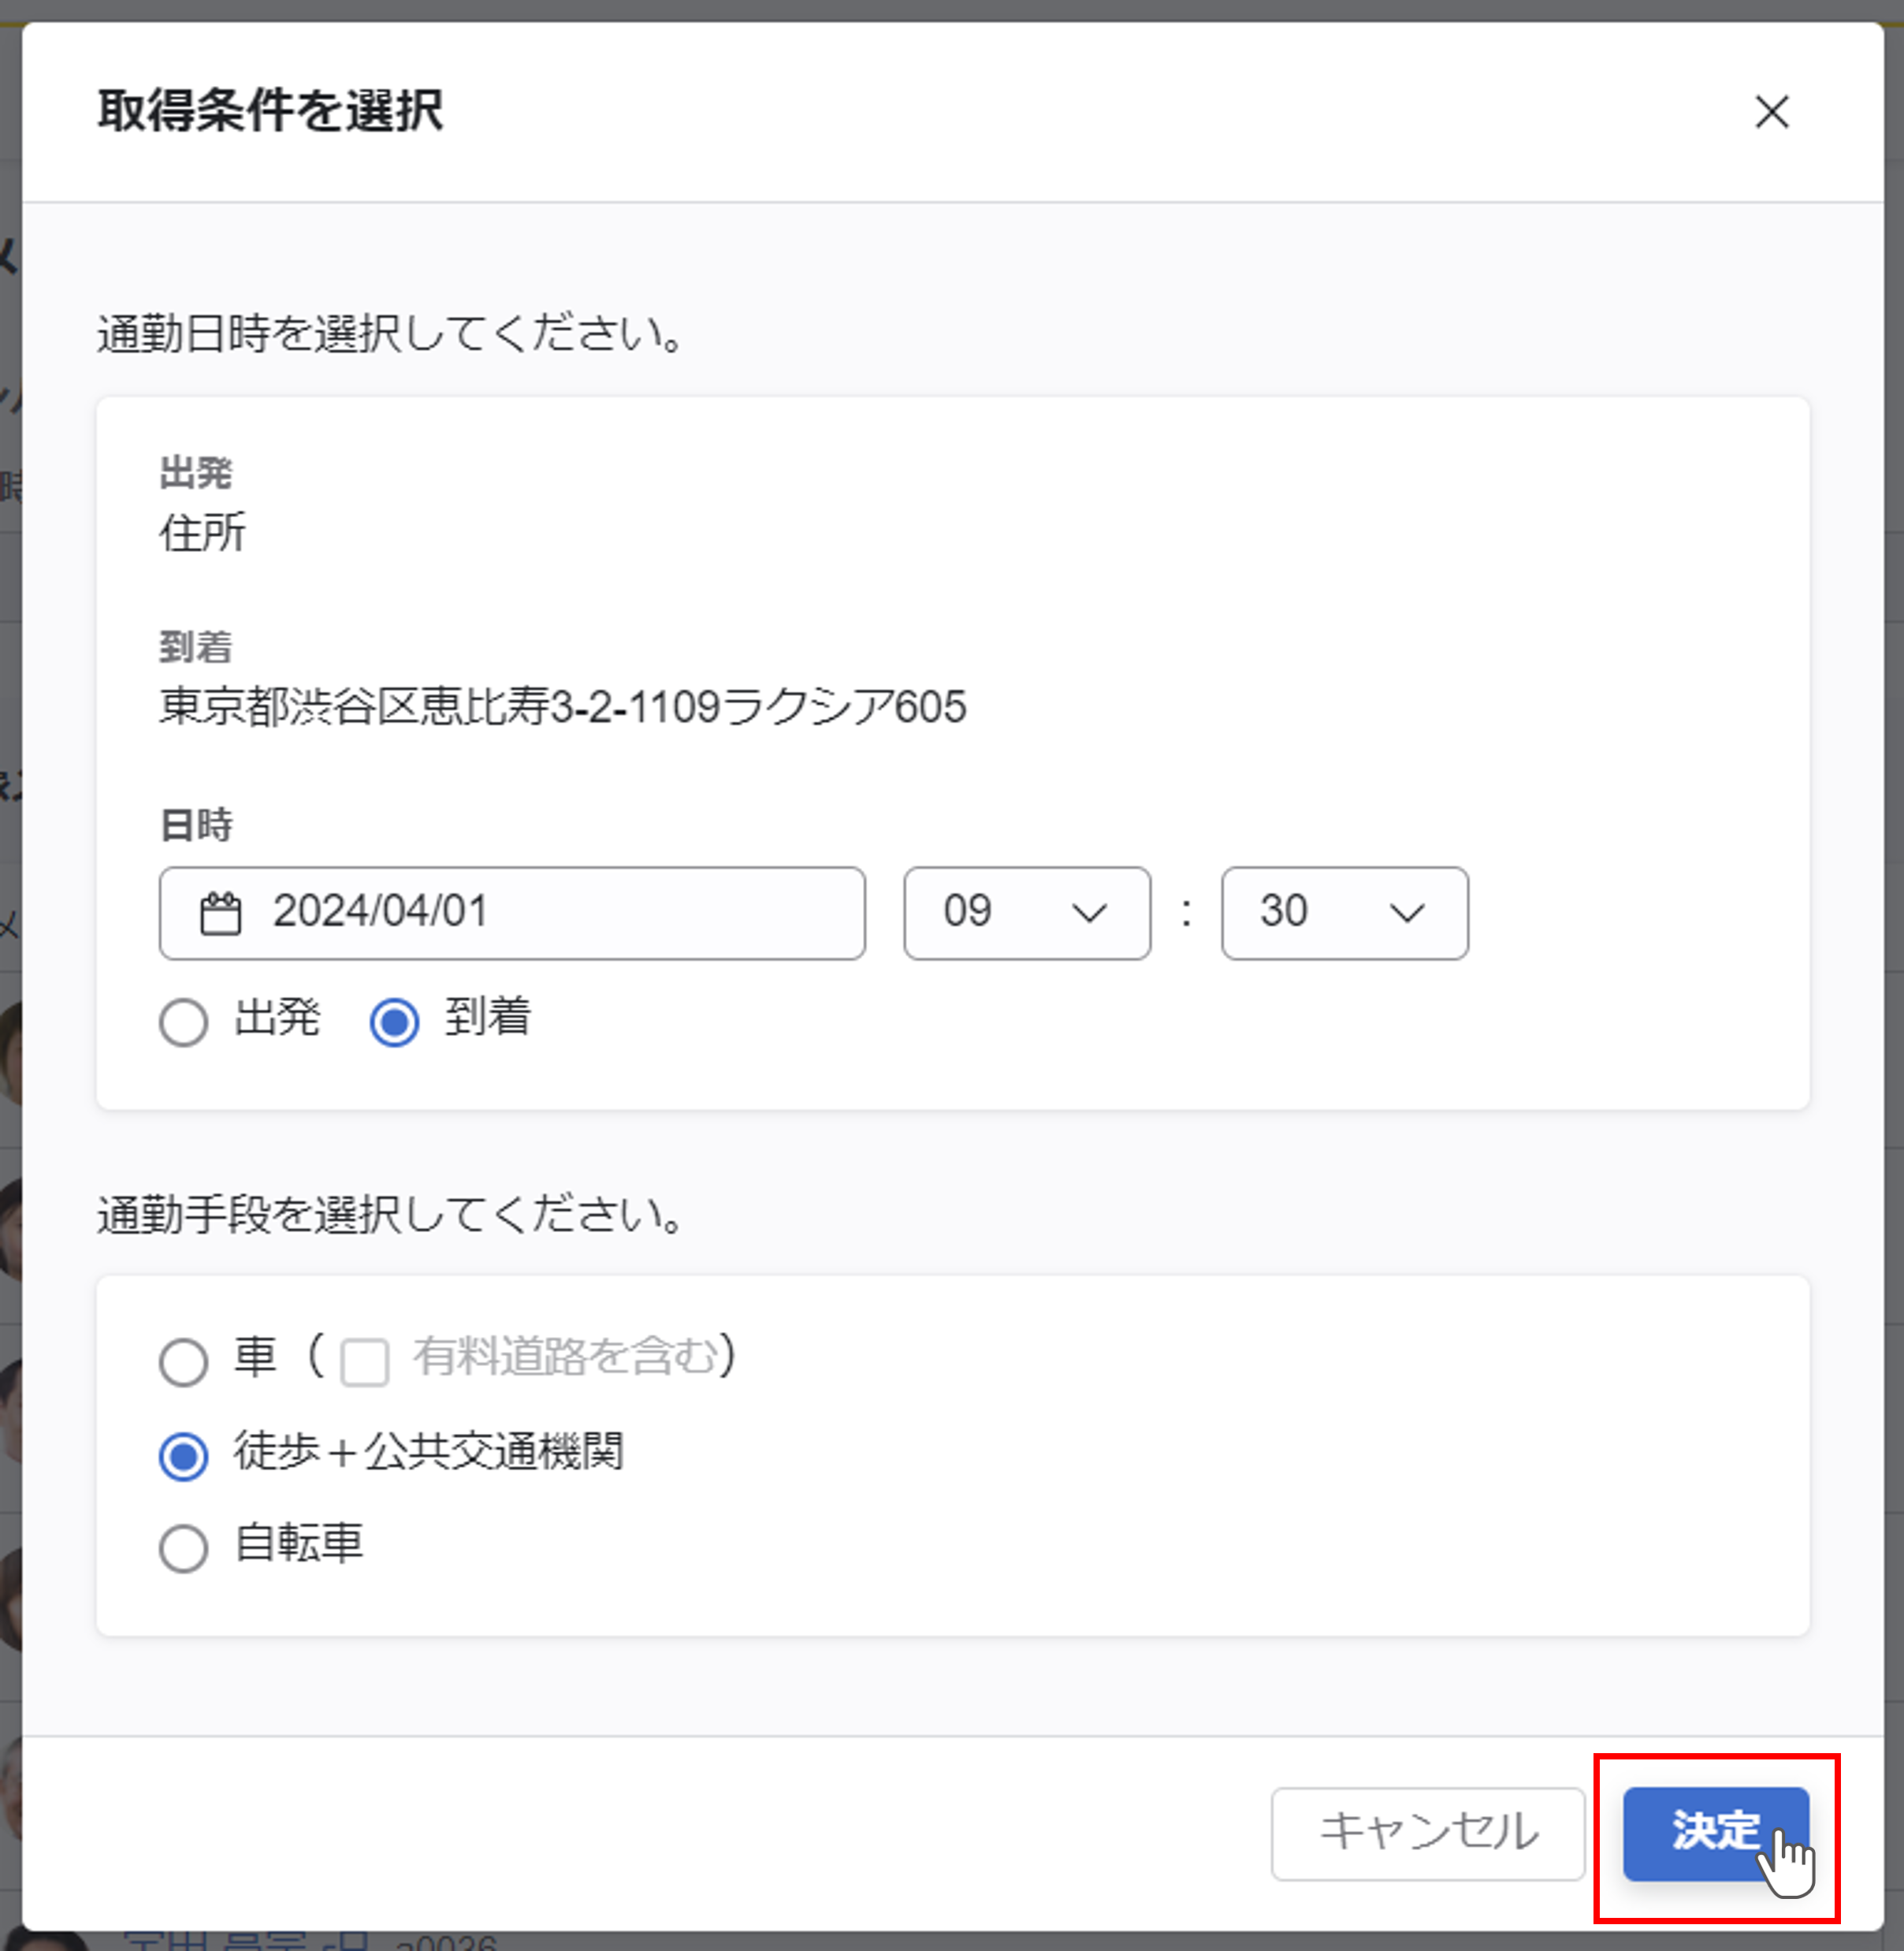Click the 住所 value under departure
The height and width of the screenshot is (1951, 1904).
click(202, 533)
